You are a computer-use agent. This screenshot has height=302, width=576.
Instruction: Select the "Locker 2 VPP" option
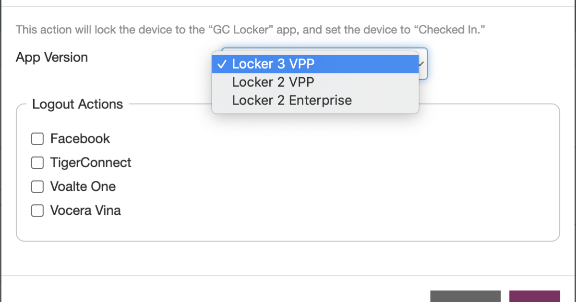click(273, 82)
